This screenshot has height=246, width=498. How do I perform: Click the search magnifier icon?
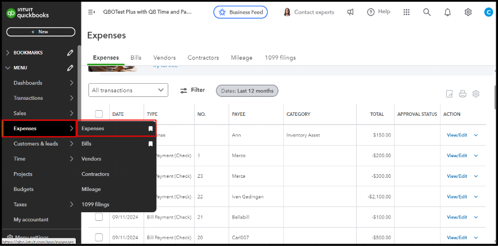pyautogui.click(x=427, y=12)
